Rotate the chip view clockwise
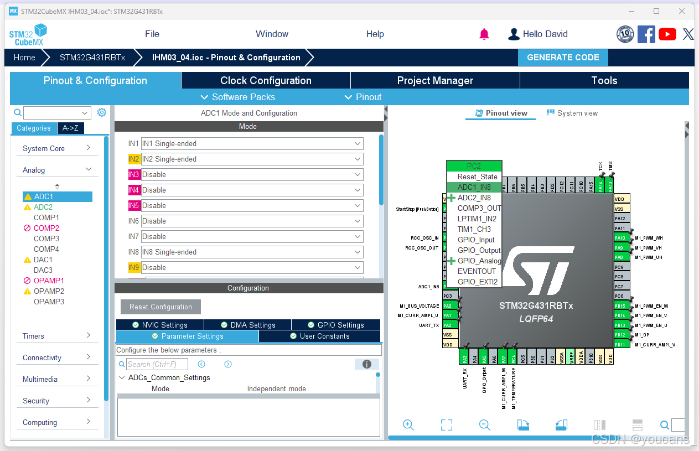This screenshot has height=451, width=699. (x=523, y=424)
